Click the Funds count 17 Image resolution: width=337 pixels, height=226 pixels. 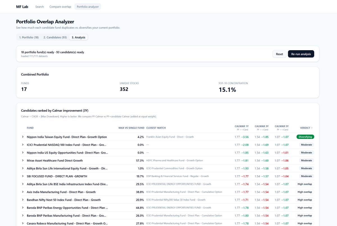(x=24, y=89)
